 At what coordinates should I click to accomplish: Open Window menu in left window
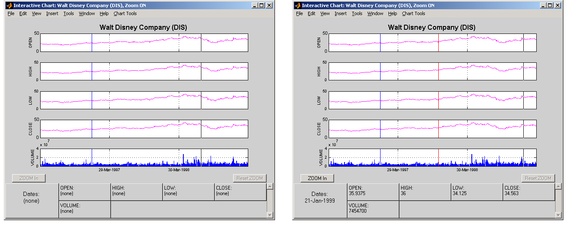tap(87, 13)
